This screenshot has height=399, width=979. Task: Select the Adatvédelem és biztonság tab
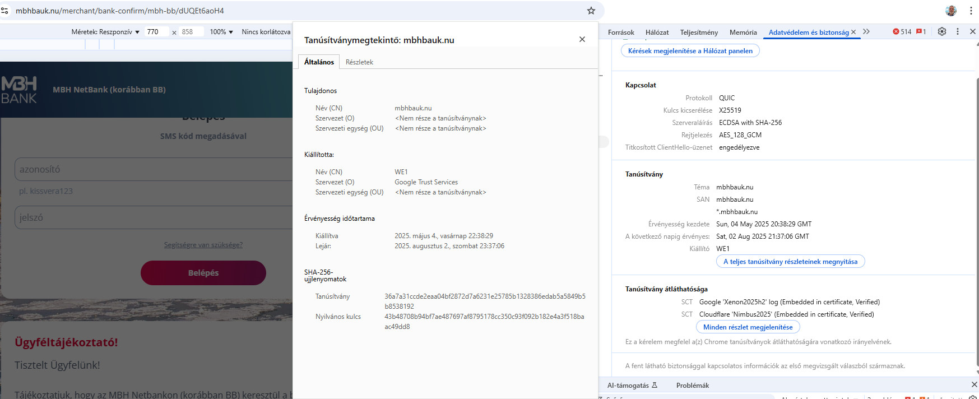pos(809,33)
